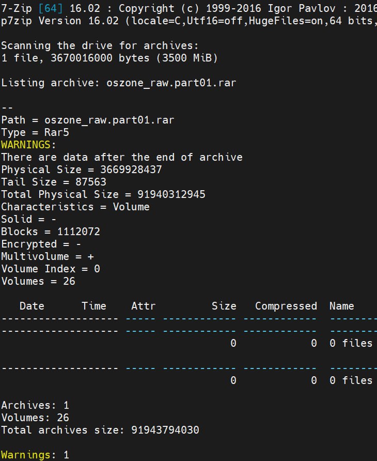Click the "Name" column header
Image resolution: width=377 pixels, height=461 pixels.
pos(341,306)
